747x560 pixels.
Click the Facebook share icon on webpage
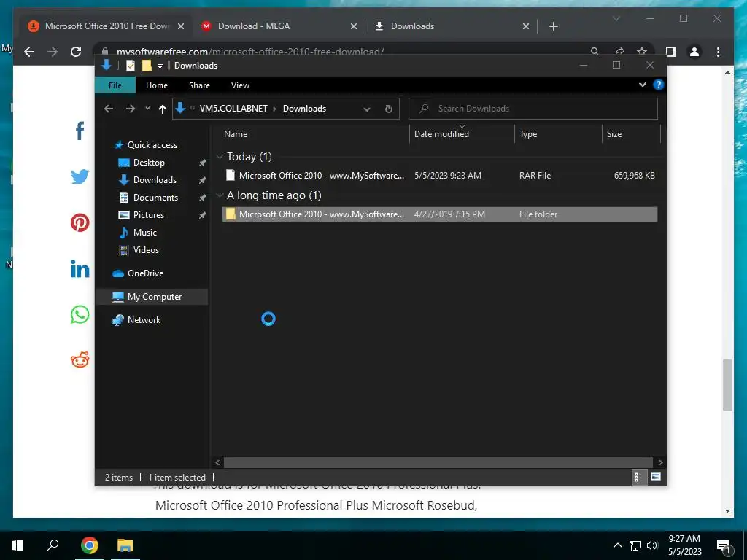[x=80, y=131]
